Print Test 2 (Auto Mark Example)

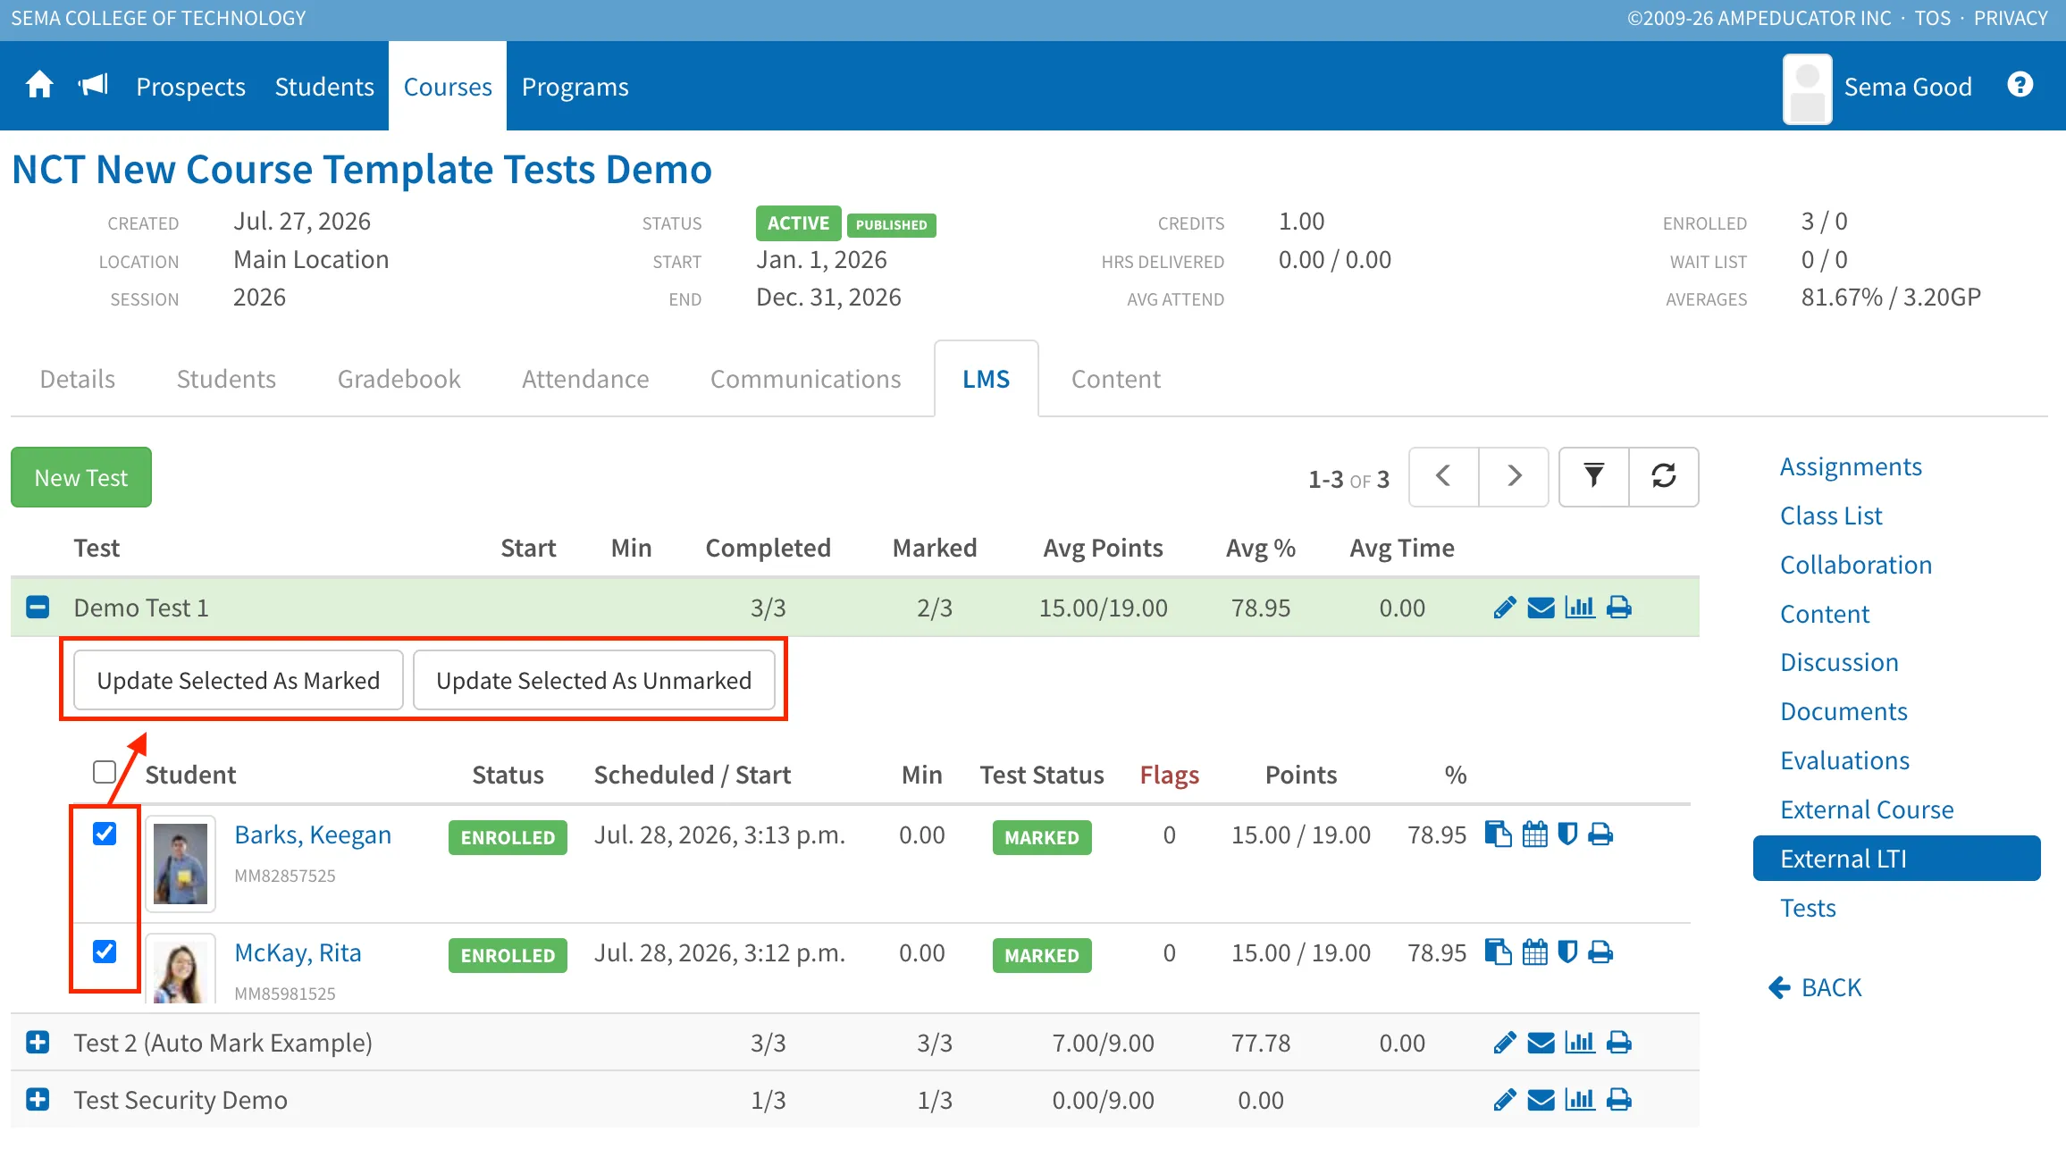click(x=1619, y=1043)
